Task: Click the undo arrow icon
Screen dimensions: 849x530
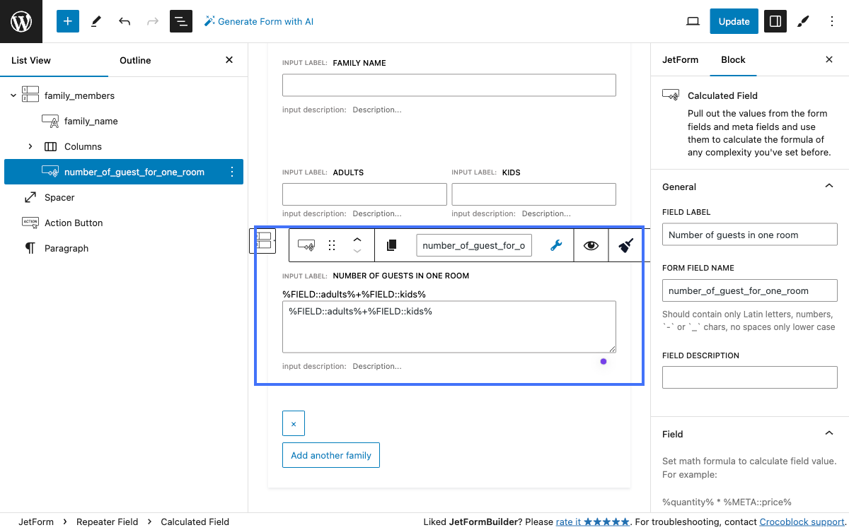Action: click(125, 21)
